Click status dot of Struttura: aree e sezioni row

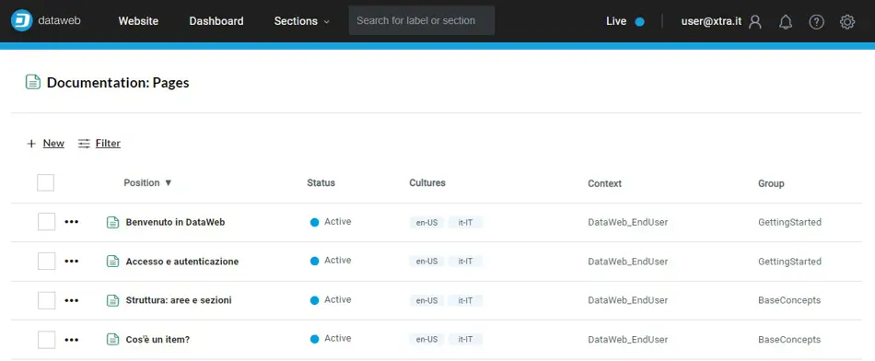(314, 300)
